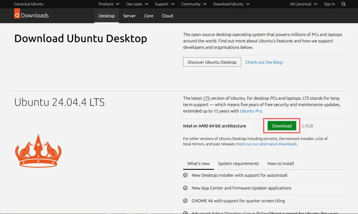Open the alternative downloads link

266,144
